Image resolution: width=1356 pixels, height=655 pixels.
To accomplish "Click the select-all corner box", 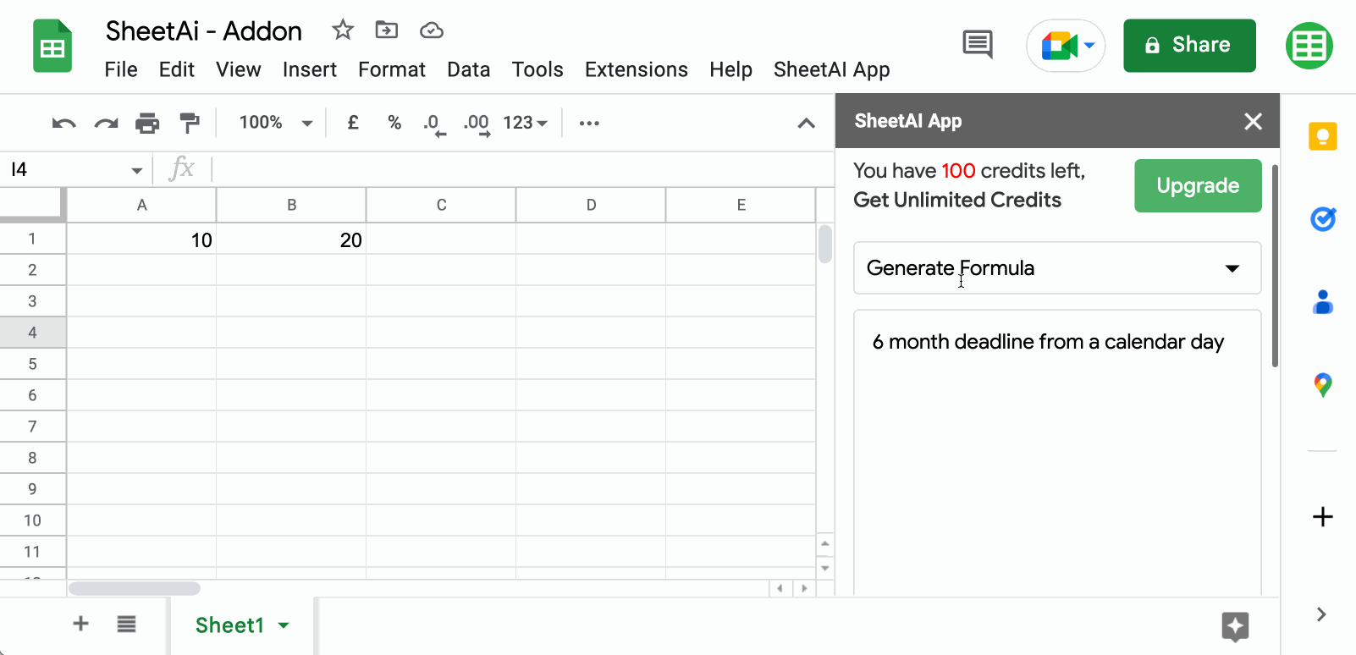I will tap(32, 205).
